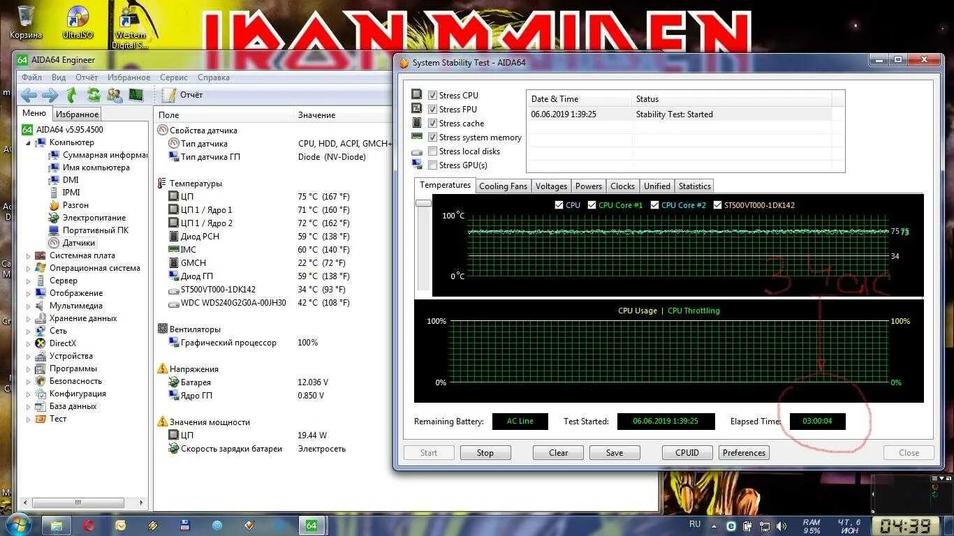954x536 pixels.
Task: Toggle Stress system memory checkbox
Action: click(433, 137)
